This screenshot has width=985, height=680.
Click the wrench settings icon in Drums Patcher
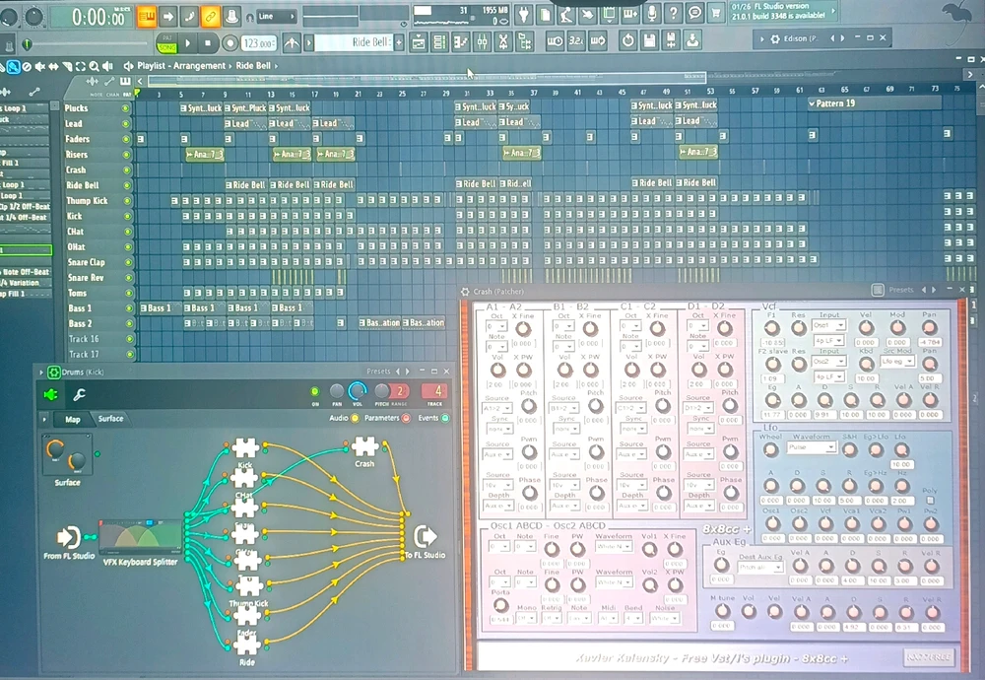click(x=79, y=394)
